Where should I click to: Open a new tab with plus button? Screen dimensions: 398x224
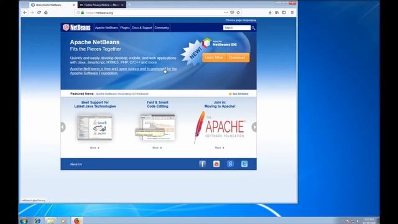coord(129,5)
